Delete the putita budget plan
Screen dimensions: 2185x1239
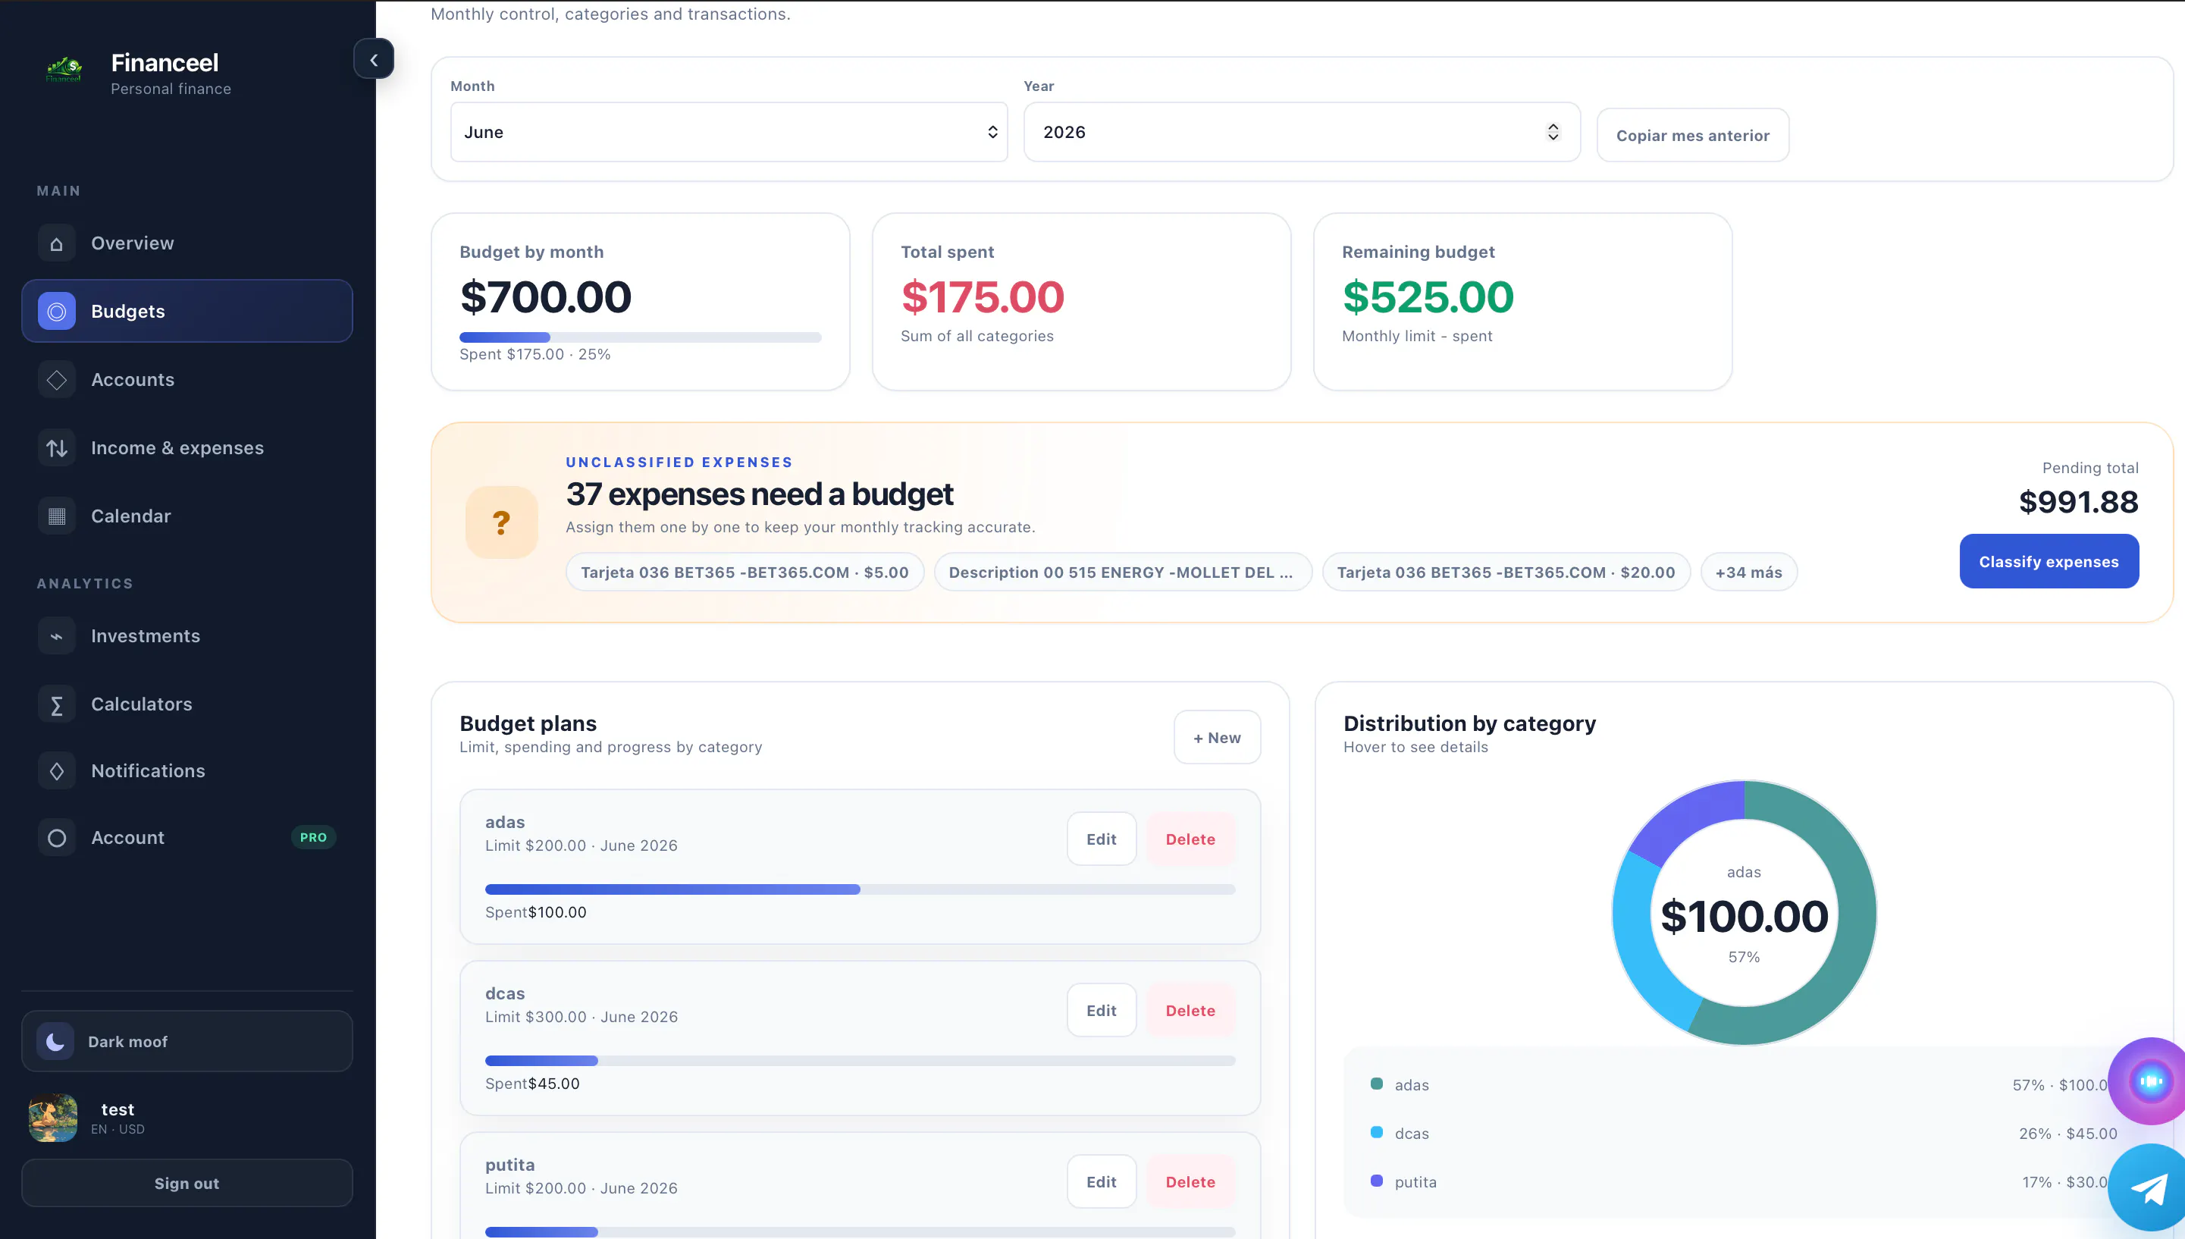(1190, 1182)
